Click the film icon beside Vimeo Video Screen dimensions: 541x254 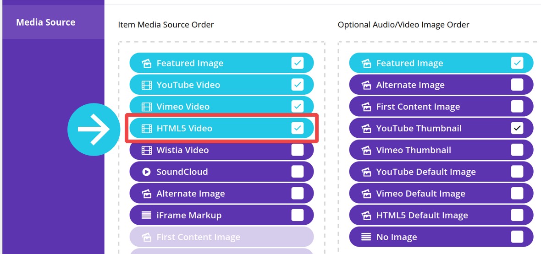point(147,107)
